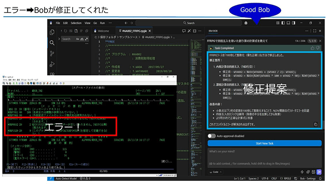Maximize the IBM BOB panel
Viewport: 328px width, 184px height.
(x=314, y=31)
